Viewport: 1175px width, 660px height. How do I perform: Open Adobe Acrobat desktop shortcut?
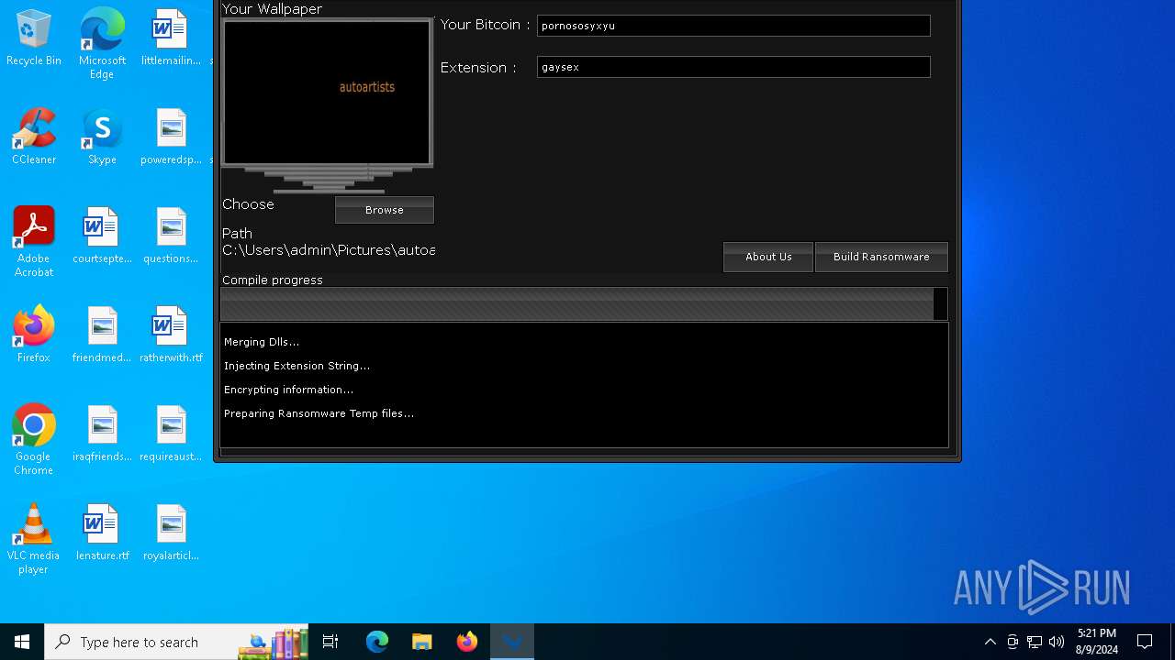[34, 242]
